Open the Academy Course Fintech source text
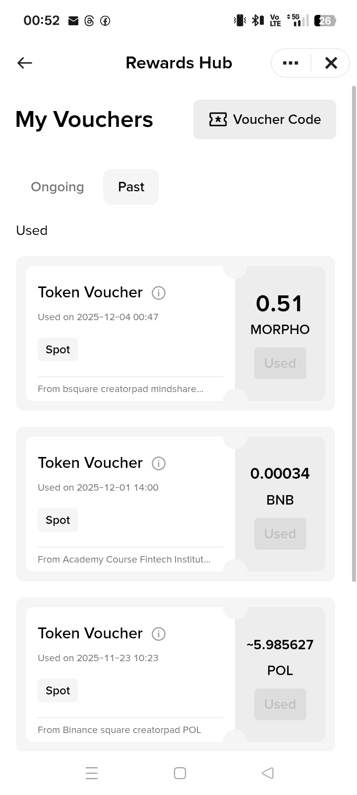 click(x=124, y=560)
